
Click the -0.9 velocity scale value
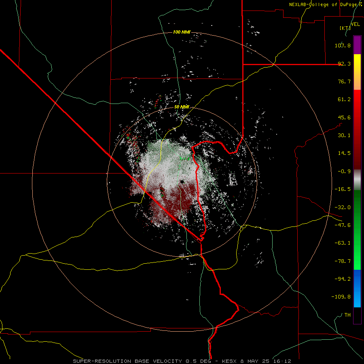click(x=344, y=171)
